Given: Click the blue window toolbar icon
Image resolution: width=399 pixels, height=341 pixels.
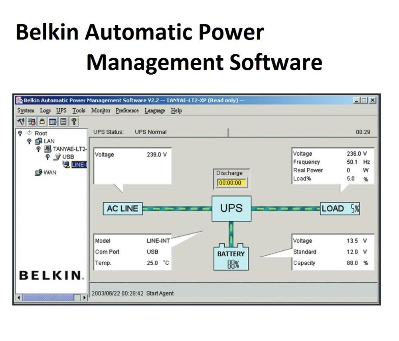Looking at the screenshot, I should coord(53,121).
